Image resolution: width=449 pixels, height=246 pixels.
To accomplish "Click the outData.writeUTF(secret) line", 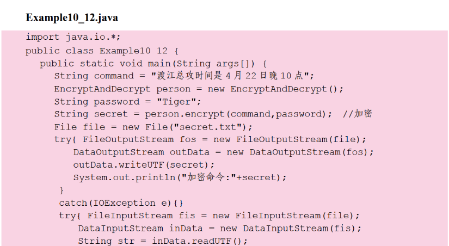I will pos(144,164).
